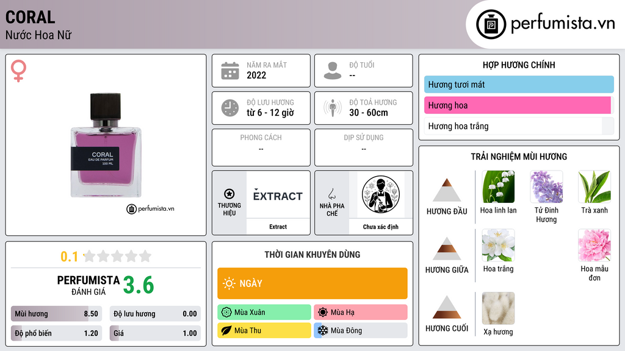Click the Phong cách card
Viewport: 625px width, 351px height.
[x=261, y=147]
